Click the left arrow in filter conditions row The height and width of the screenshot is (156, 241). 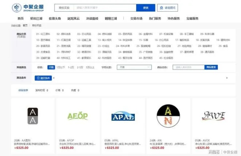pyautogui.click(x=54, y=78)
